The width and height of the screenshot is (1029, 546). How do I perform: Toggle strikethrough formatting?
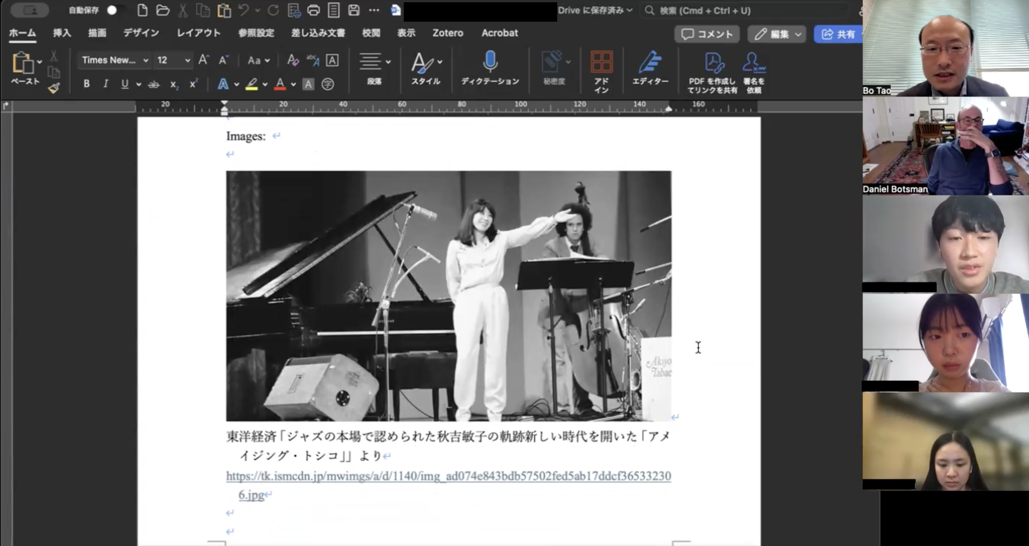click(x=154, y=84)
